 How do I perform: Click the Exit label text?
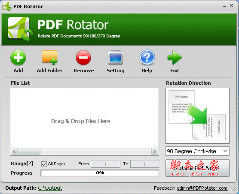175,71
